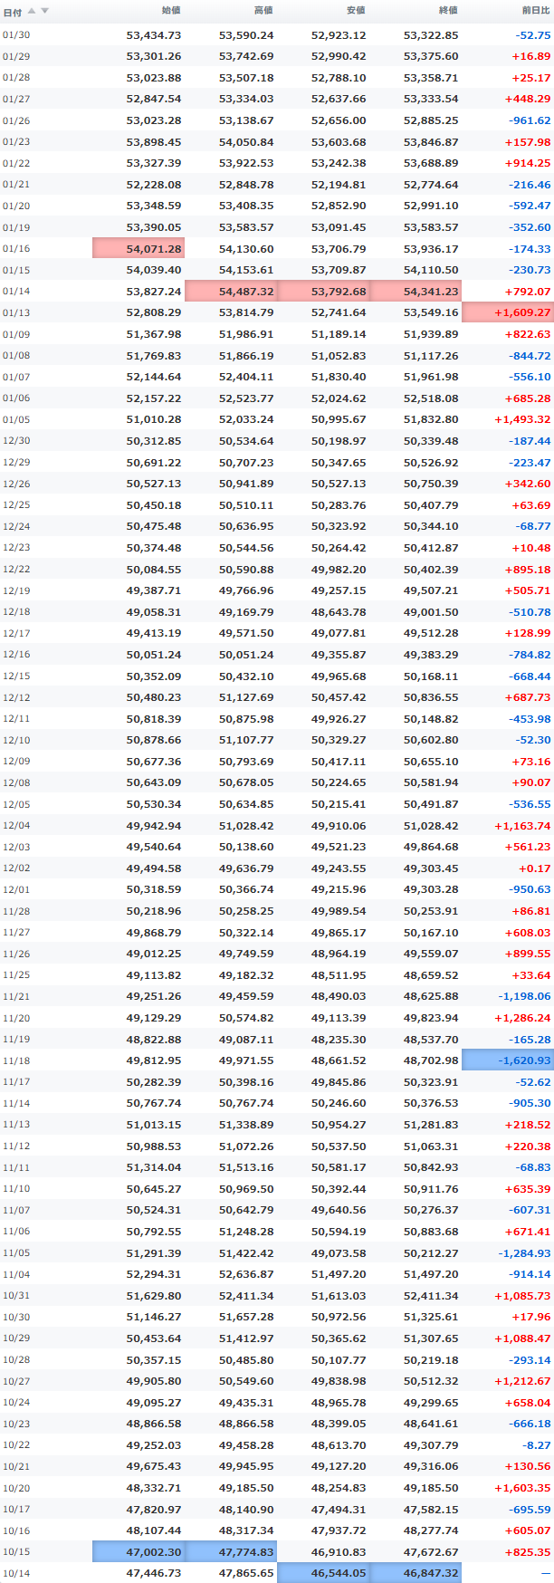
Task: Click the 安値 column header
Action: (356, 11)
